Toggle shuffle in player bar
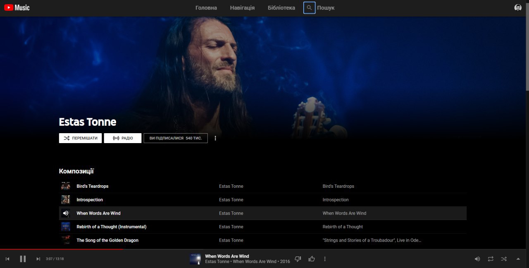The height and width of the screenshot is (268, 529). (x=504, y=259)
